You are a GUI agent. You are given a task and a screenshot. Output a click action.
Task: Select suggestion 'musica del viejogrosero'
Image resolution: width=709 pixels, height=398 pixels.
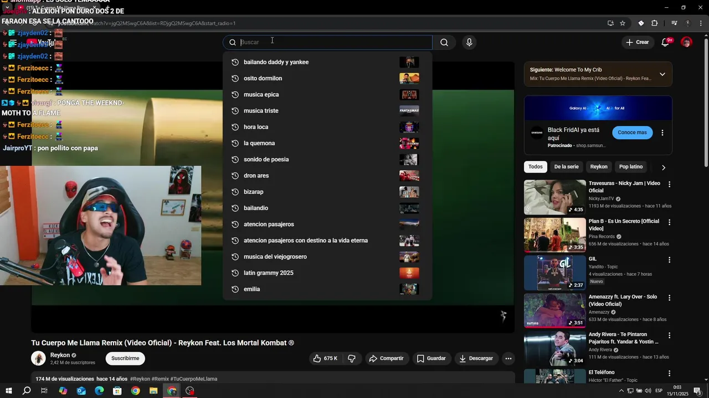click(327, 256)
